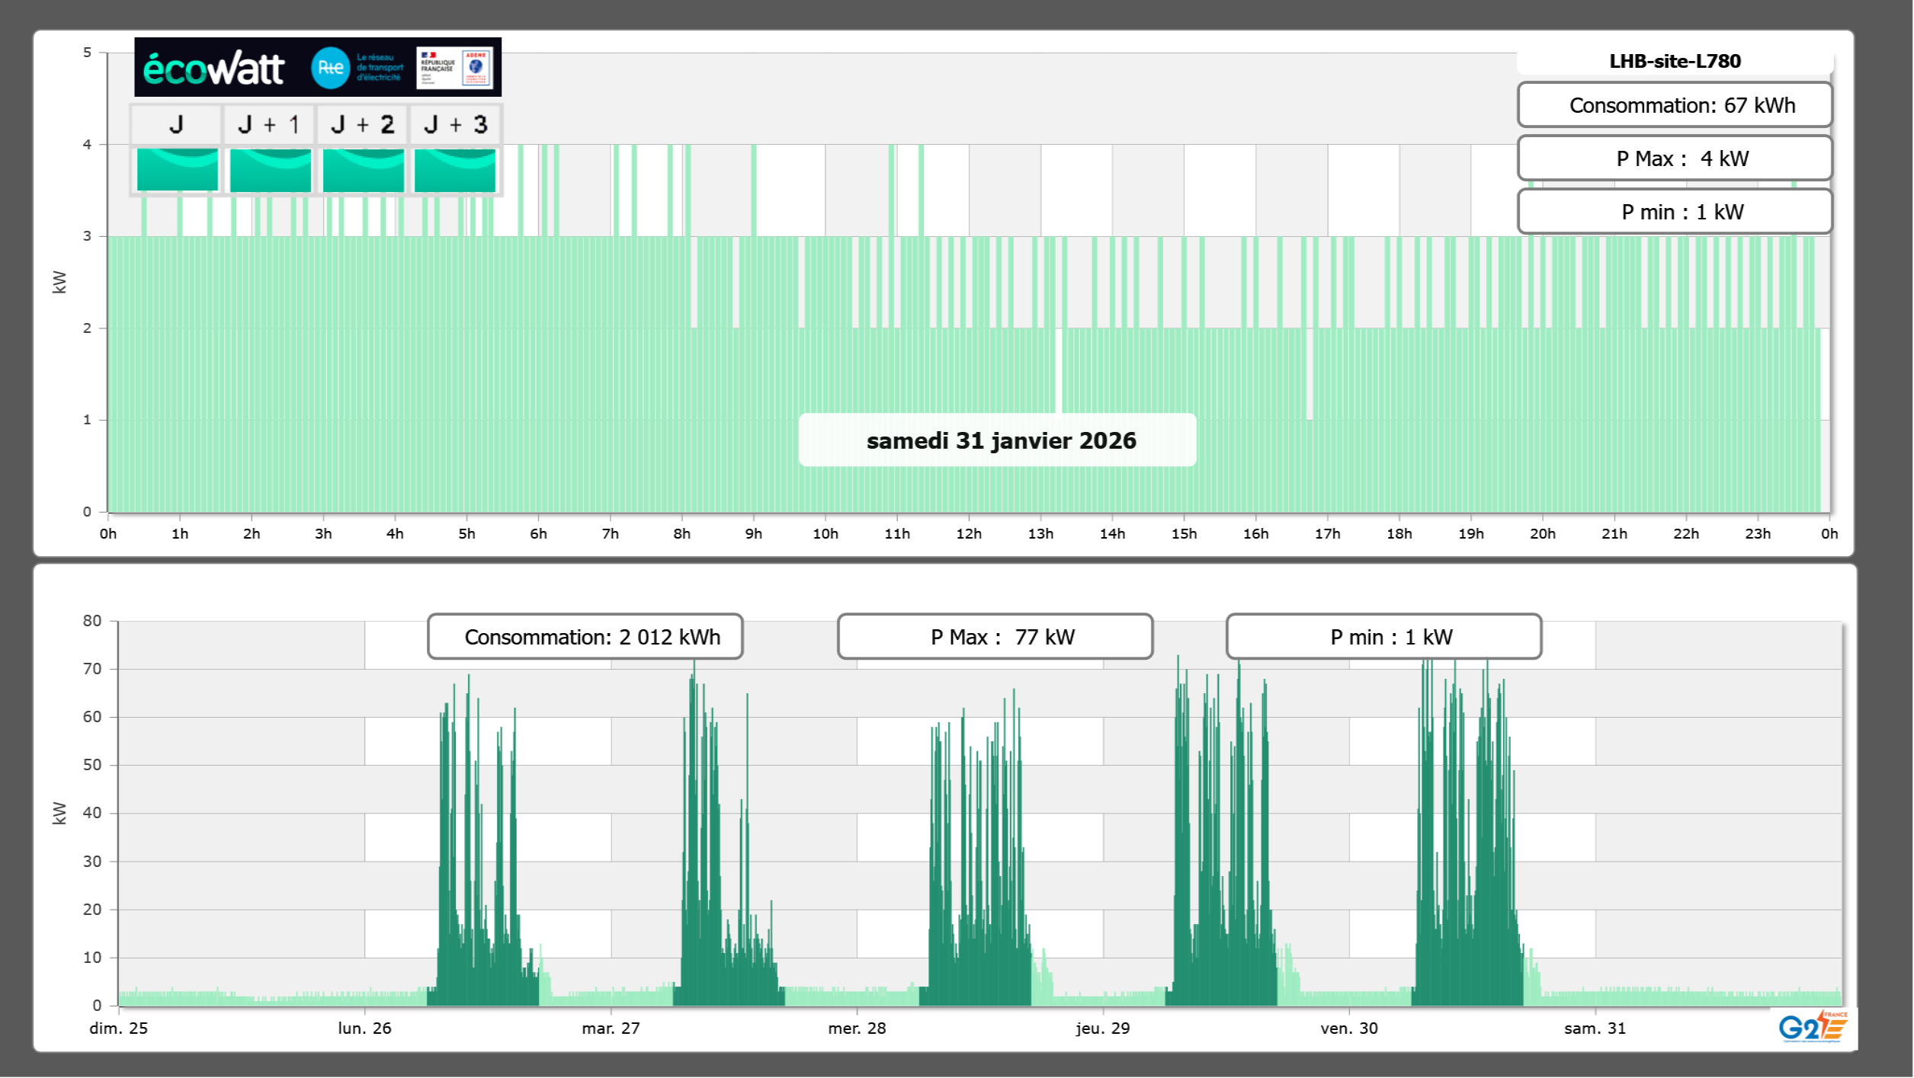
Task: Click the G2 France logo
Action: [1812, 1027]
